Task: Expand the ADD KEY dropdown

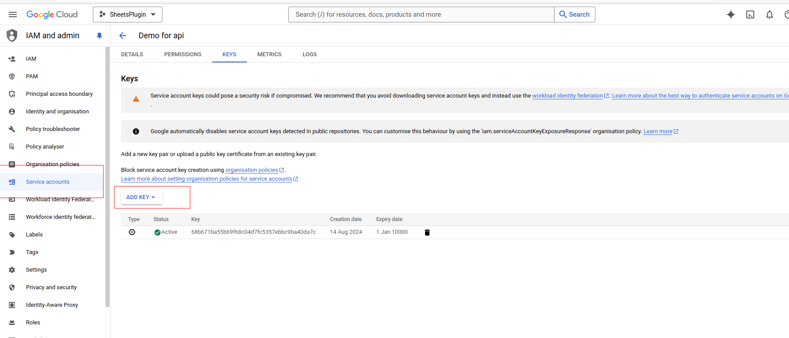Action: [x=141, y=197]
